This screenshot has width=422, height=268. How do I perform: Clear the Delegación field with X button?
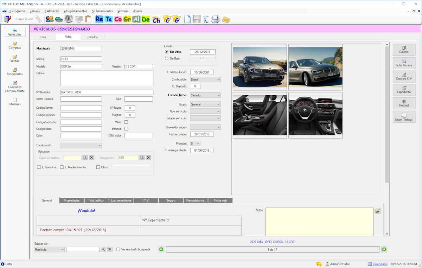(x=148, y=158)
